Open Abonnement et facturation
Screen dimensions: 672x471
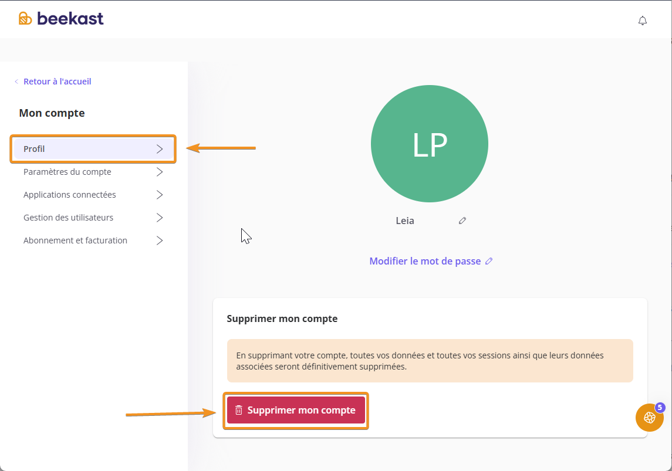pyautogui.click(x=75, y=240)
